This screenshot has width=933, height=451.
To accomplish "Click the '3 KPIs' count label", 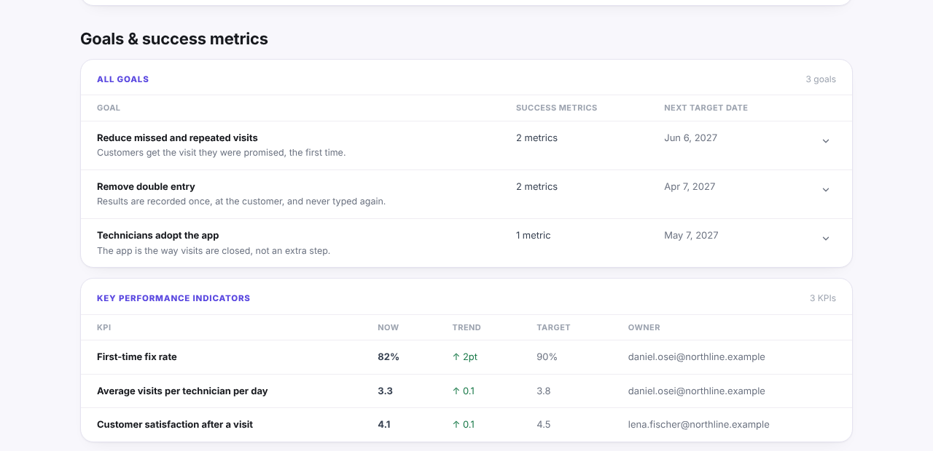I will coord(823,298).
